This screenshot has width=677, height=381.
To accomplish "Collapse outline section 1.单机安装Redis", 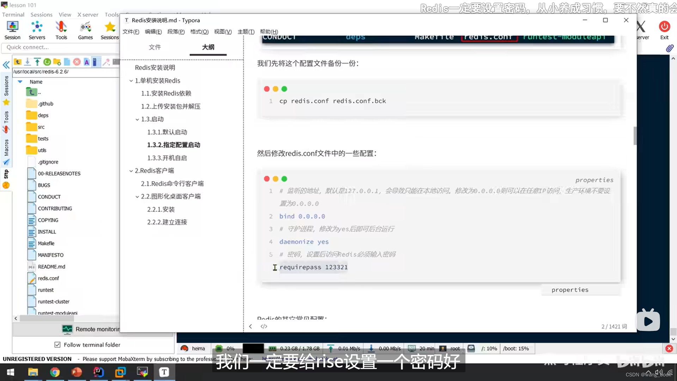I will coord(131,80).
